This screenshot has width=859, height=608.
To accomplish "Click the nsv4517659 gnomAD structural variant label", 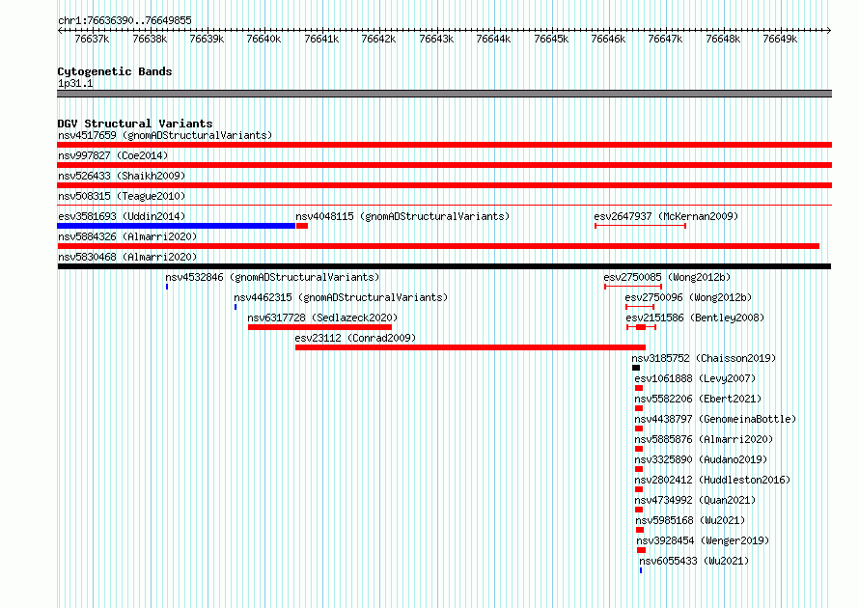I will 165,135.
